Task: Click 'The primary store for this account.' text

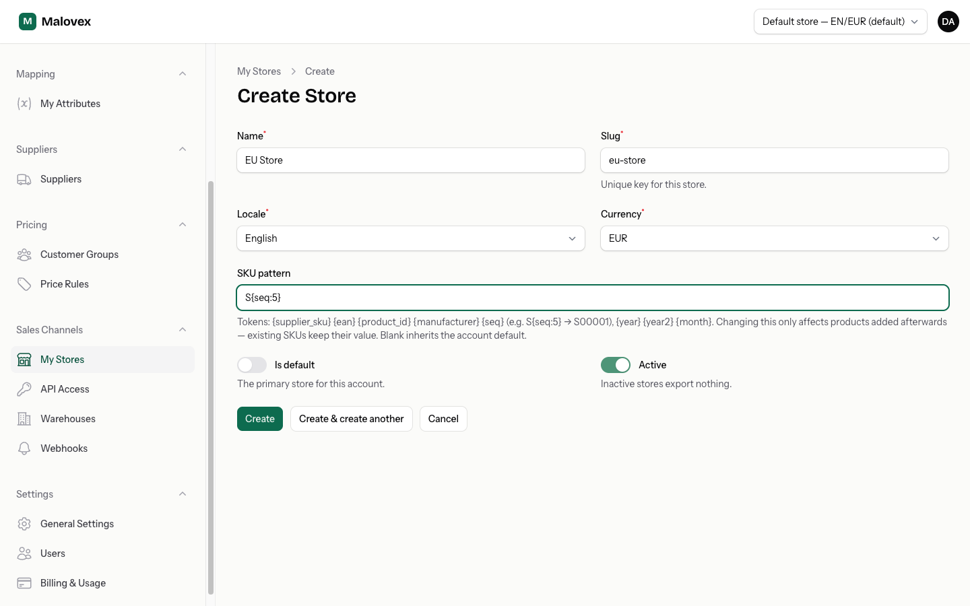Action: (x=311, y=384)
